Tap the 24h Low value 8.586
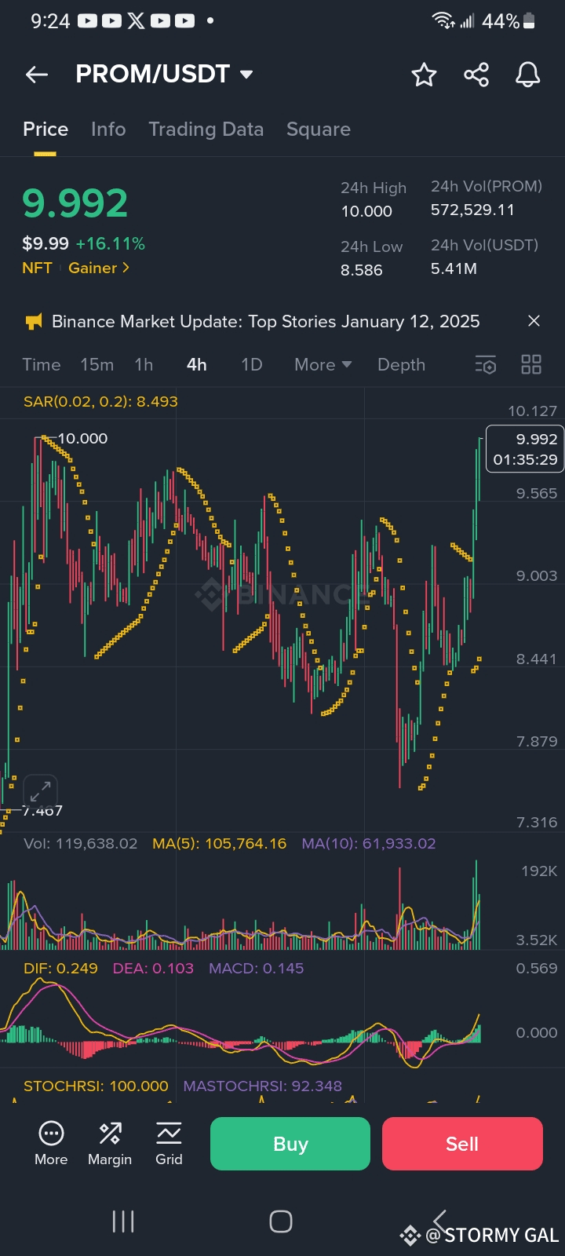 tap(362, 270)
